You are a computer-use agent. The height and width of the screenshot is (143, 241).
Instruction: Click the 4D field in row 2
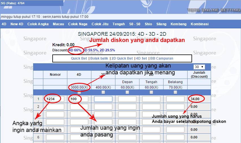(79, 107)
